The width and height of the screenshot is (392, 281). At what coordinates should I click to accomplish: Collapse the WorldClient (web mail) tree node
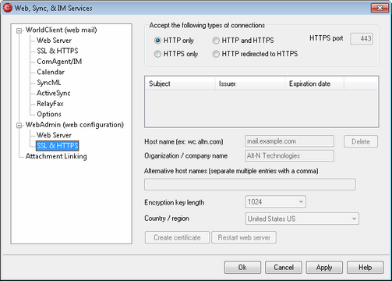pos(19,30)
